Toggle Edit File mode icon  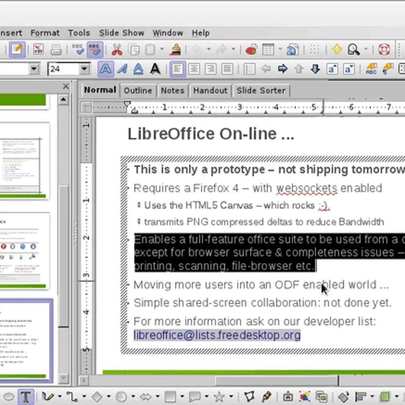coord(17,50)
